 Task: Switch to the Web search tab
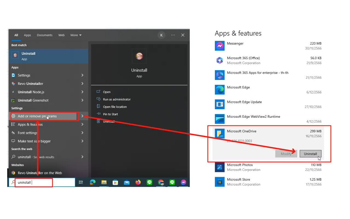[62, 35]
